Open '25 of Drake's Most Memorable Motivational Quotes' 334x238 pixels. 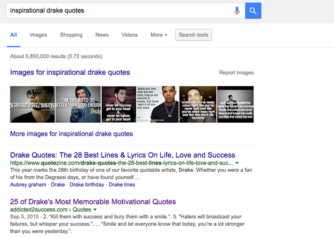tap(93, 202)
